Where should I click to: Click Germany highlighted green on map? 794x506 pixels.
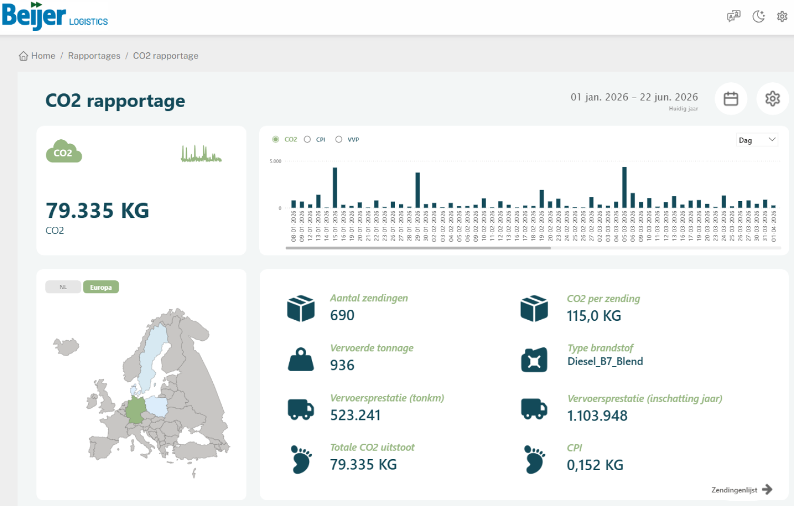click(136, 410)
